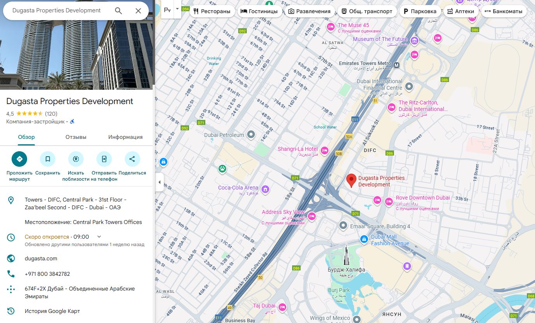Switch to the Обзор tab
Viewport: 535px width, 323px height.
tap(26, 137)
